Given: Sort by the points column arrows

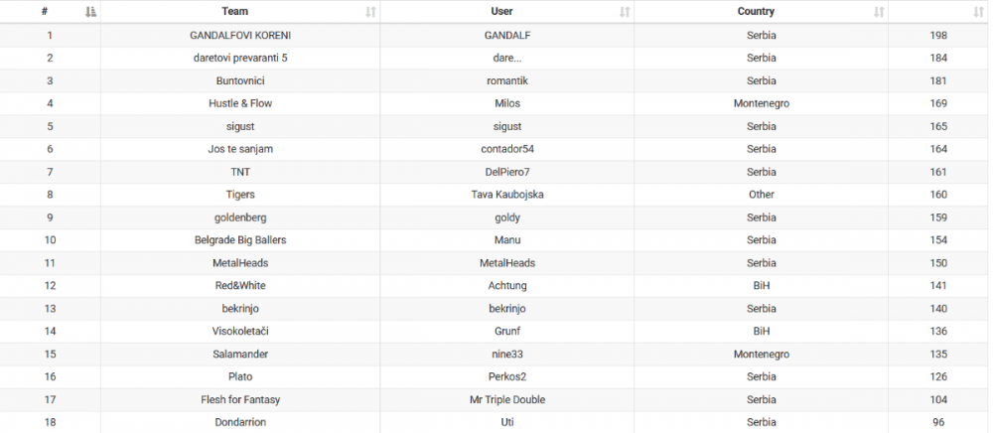Looking at the screenshot, I should [x=981, y=12].
